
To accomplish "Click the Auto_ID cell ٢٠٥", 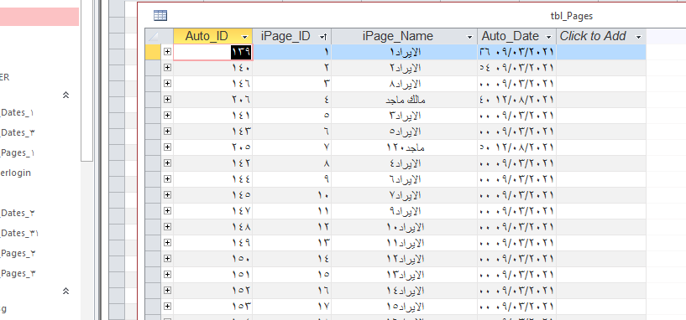I will (x=213, y=147).
